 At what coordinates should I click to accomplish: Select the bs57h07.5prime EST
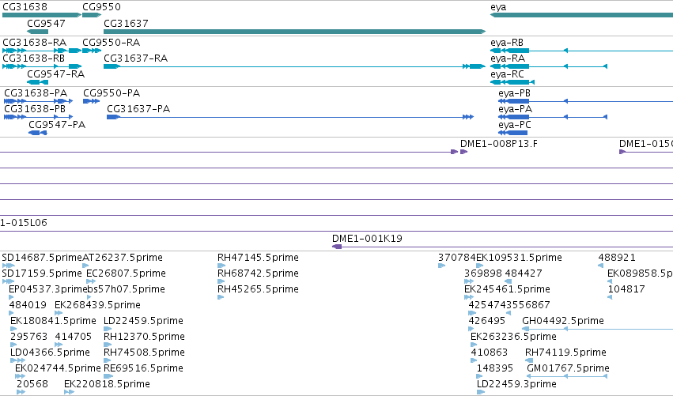coord(127,289)
